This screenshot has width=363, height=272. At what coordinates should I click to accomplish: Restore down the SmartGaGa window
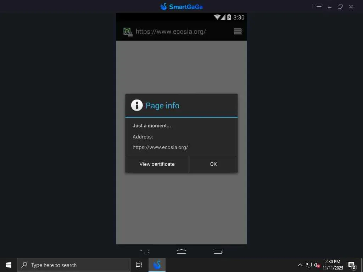340,6
